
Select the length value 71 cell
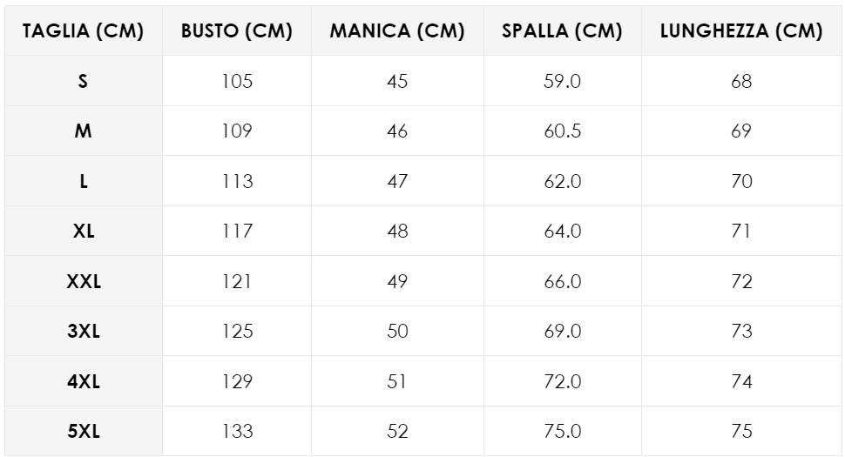tap(741, 231)
